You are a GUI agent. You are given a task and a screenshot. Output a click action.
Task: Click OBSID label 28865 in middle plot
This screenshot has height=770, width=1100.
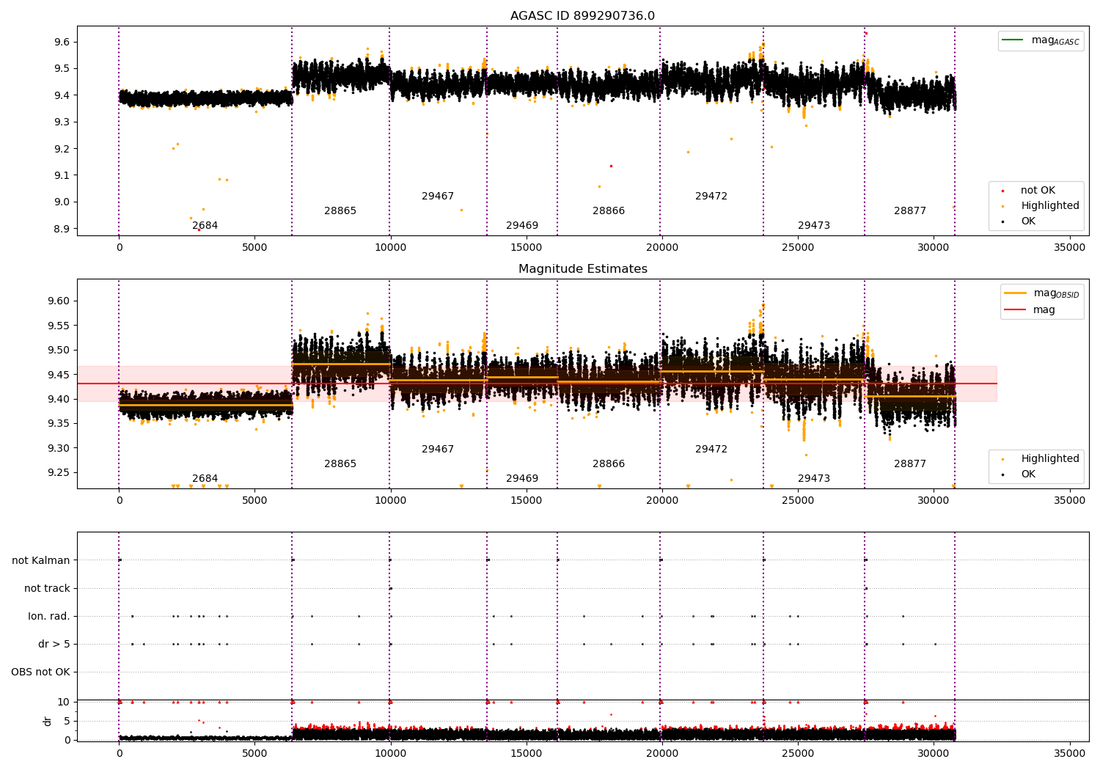[x=340, y=464]
